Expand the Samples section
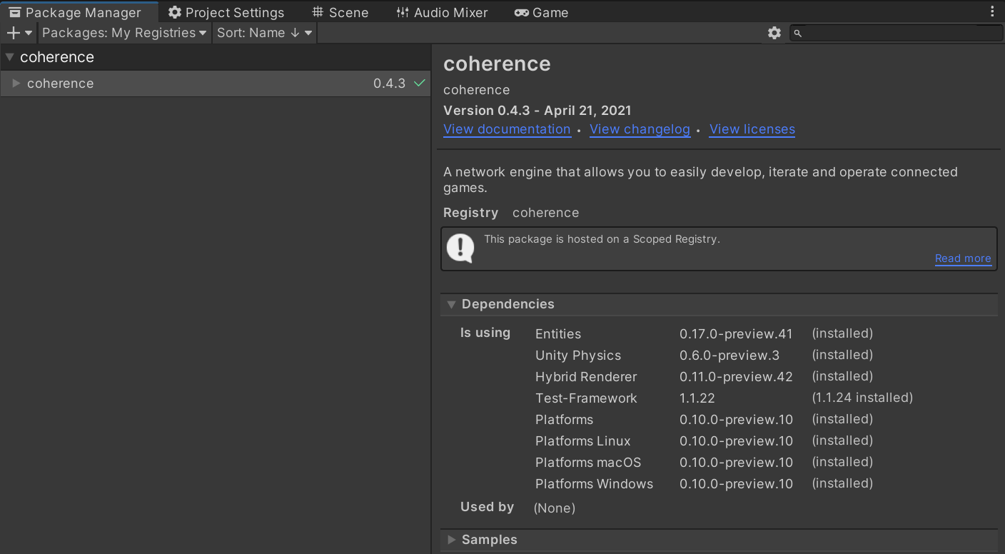The height and width of the screenshot is (554, 1005). 451,540
